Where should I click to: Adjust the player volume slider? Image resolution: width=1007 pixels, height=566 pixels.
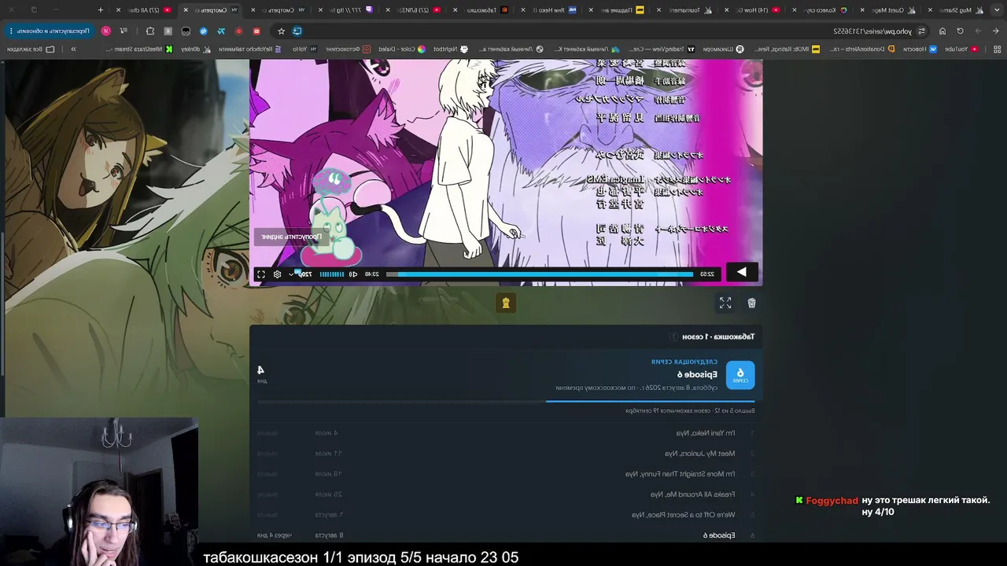[331, 274]
